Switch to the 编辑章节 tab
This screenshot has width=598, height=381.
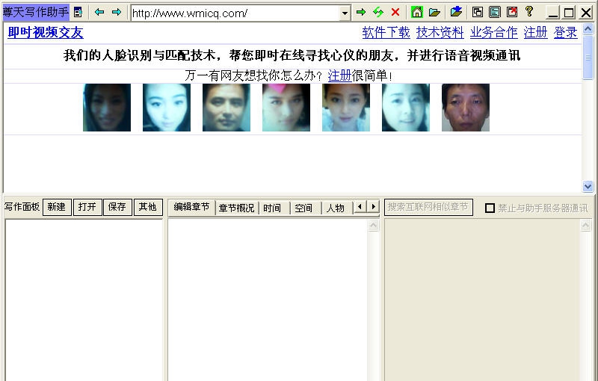pos(191,207)
